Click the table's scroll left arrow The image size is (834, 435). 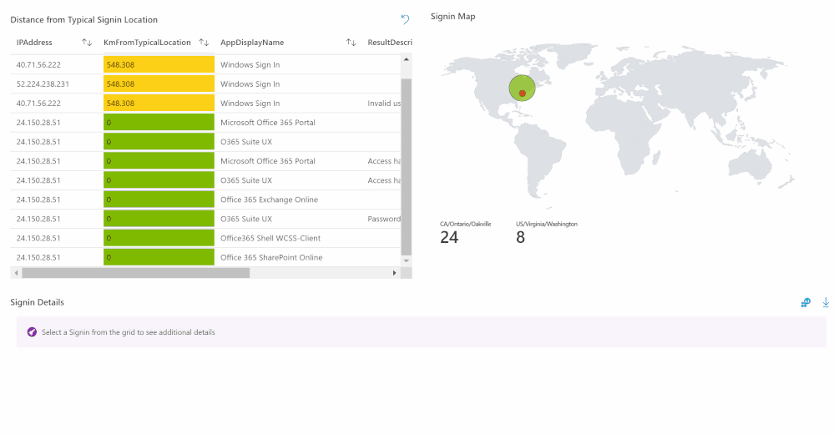pyautogui.click(x=17, y=273)
